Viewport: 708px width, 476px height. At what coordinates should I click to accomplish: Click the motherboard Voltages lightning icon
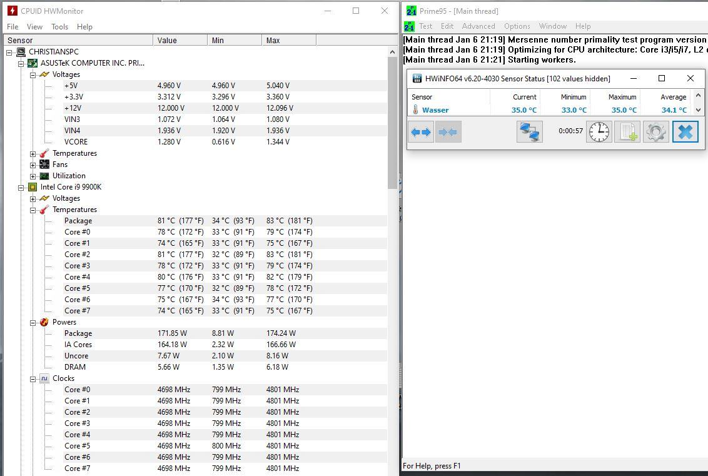[44, 74]
